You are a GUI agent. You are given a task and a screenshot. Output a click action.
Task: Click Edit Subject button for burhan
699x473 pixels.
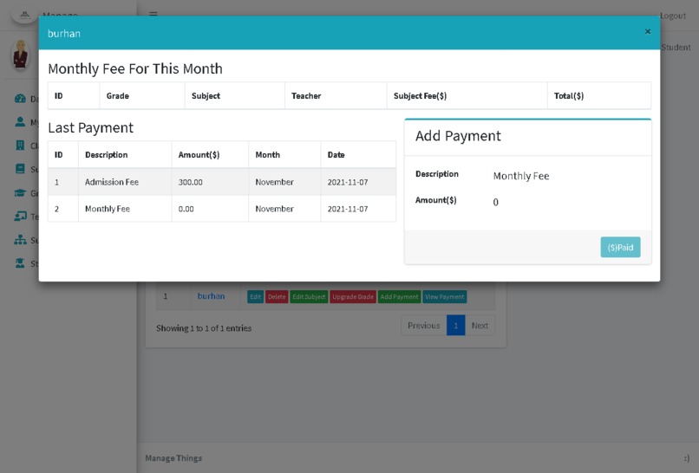pyautogui.click(x=309, y=296)
